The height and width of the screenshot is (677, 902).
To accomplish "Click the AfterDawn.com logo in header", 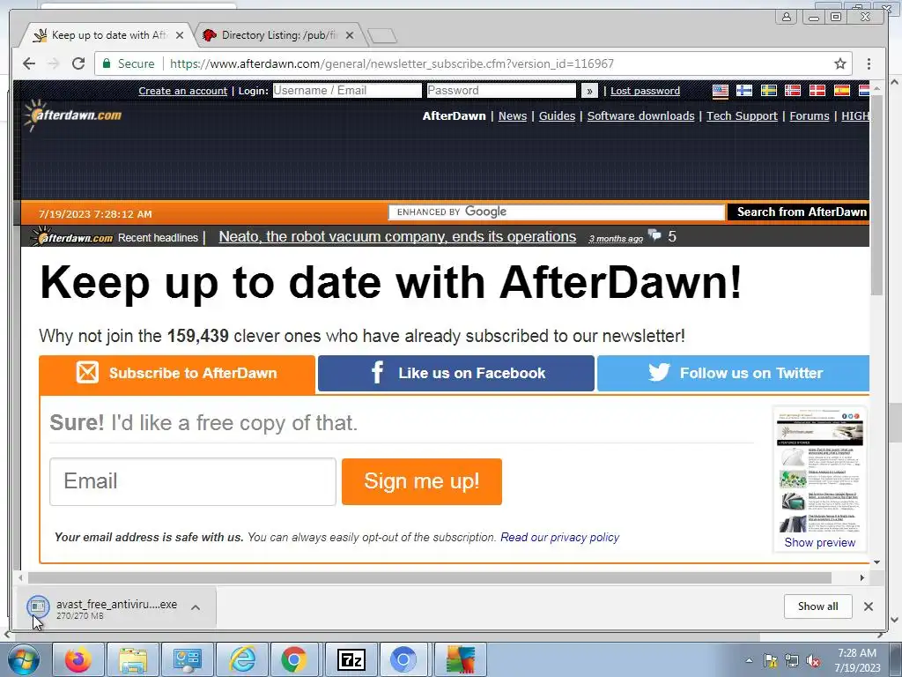I will tap(73, 115).
